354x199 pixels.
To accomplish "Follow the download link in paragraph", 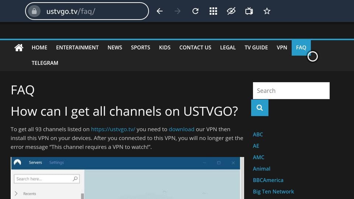I will (181, 129).
